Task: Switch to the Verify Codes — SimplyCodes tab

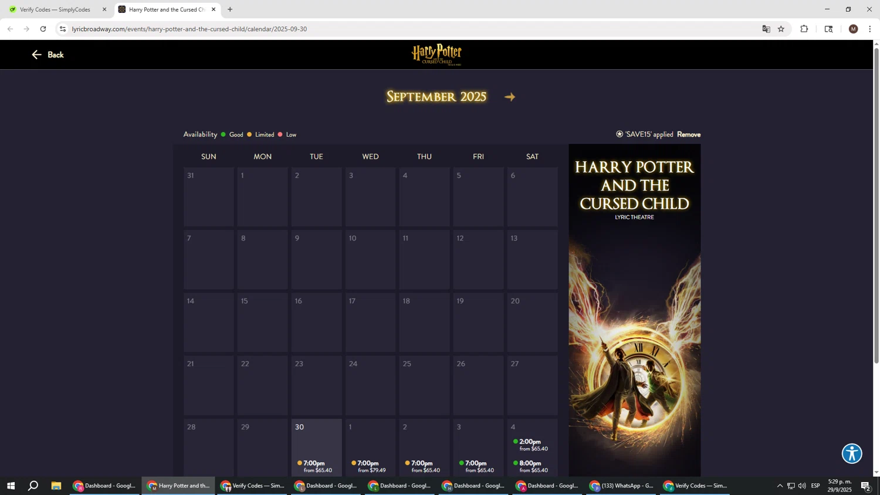Action: (55, 9)
